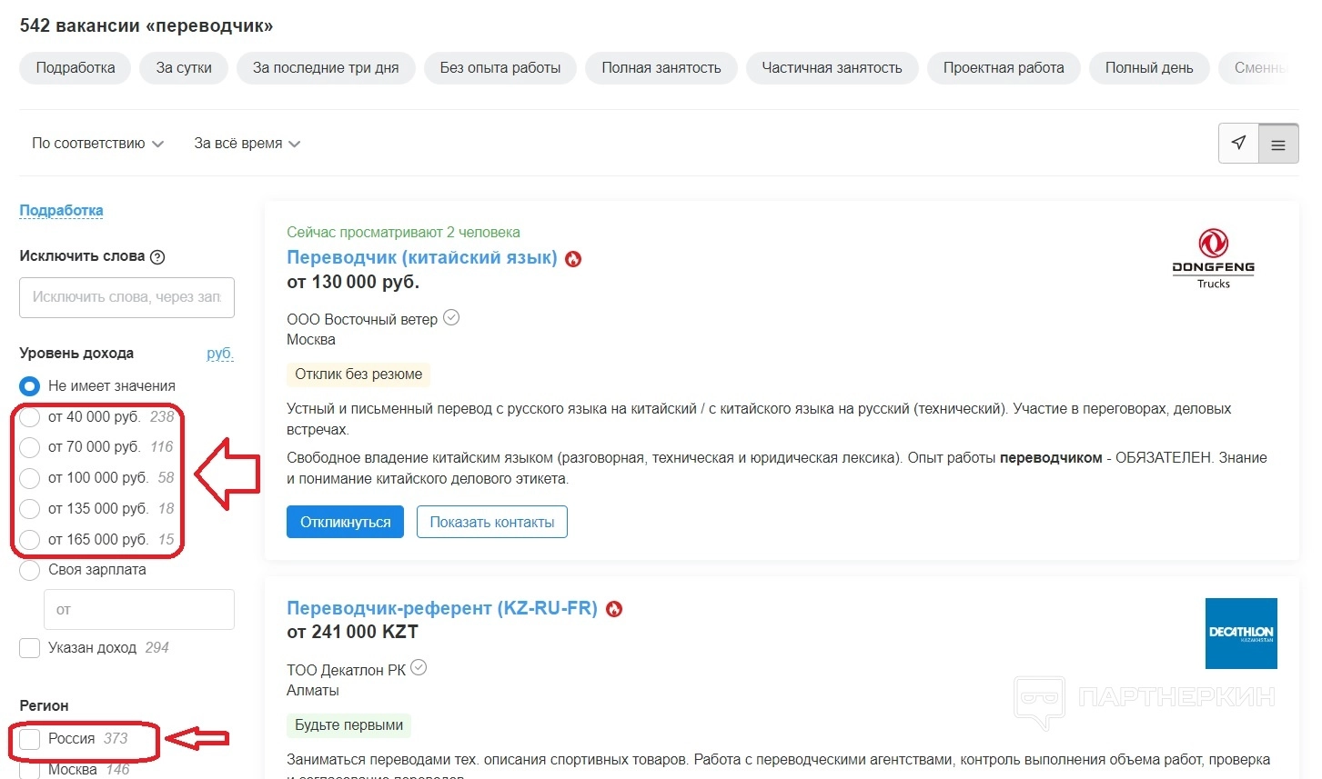Change currency via руб. selector
Screen dimensions: 1322x779
click(x=219, y=354)
